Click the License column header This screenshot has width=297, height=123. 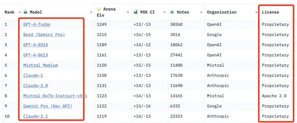[x=271, y=12]
